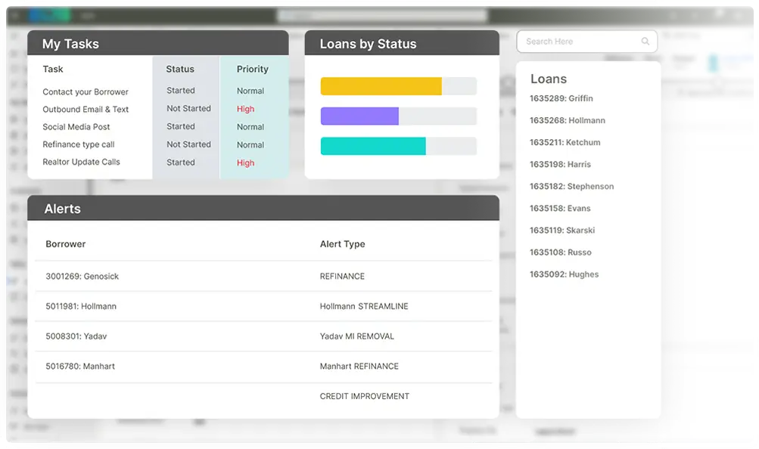The image size is (759, 449).
Task: Click High priority for Outbound Email & Text
Action: 245,109
